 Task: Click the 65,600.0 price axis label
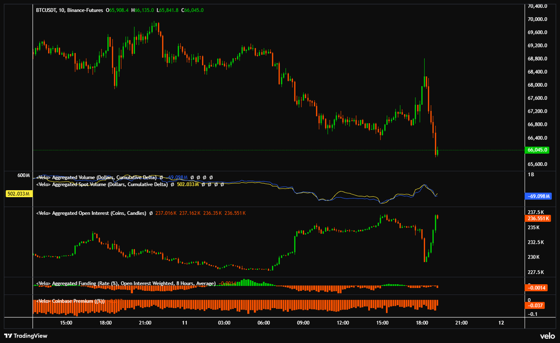pyautogui.click(x=537, y=164)
